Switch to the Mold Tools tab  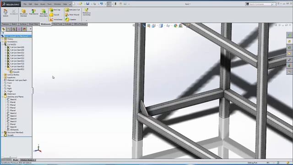[x=58, y=24]
